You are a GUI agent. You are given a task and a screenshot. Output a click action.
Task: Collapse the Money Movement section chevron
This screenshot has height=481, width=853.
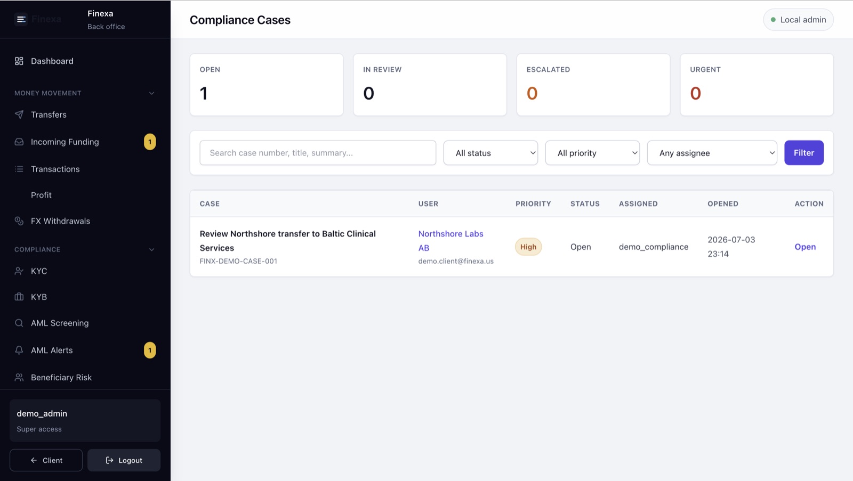point(152,93)
